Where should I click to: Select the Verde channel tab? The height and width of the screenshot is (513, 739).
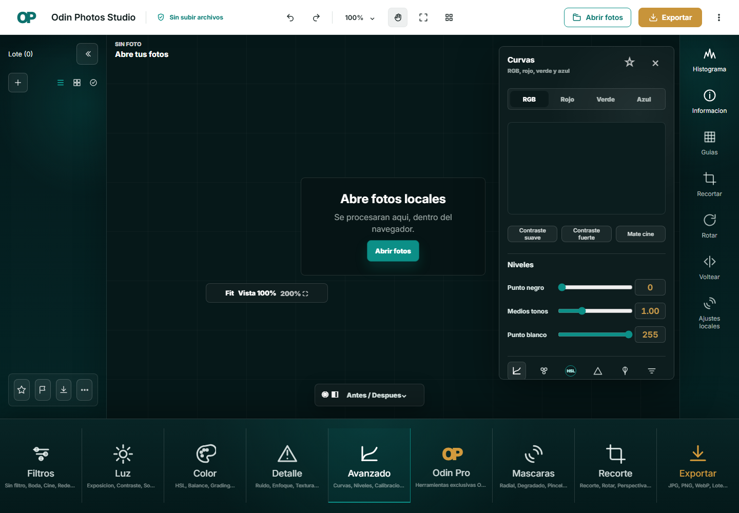coord(606,99)
